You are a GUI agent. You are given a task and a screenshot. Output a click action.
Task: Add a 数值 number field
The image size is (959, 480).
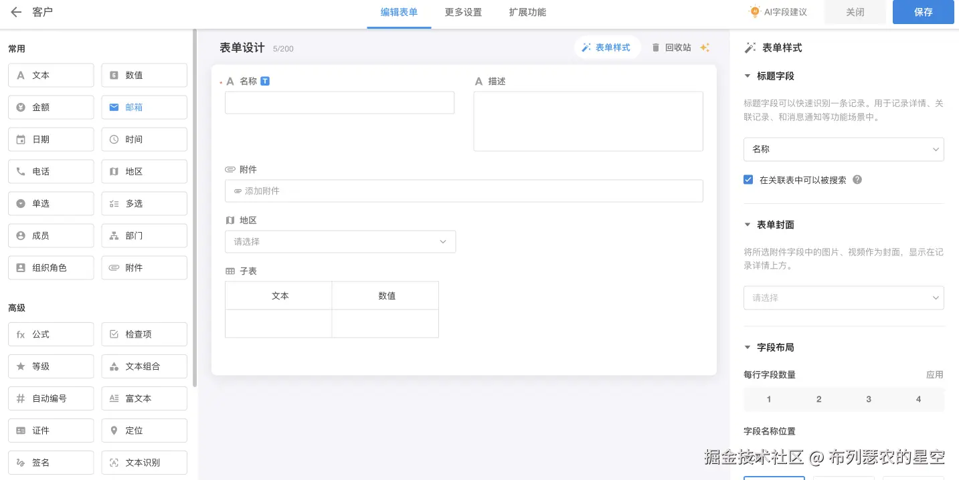(144, 76)
